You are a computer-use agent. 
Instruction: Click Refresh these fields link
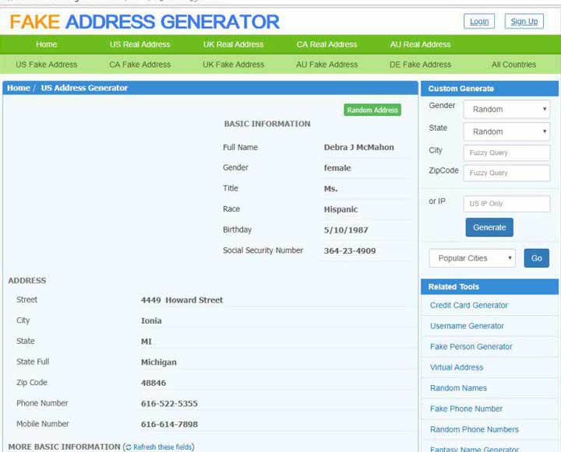(163, 447)
